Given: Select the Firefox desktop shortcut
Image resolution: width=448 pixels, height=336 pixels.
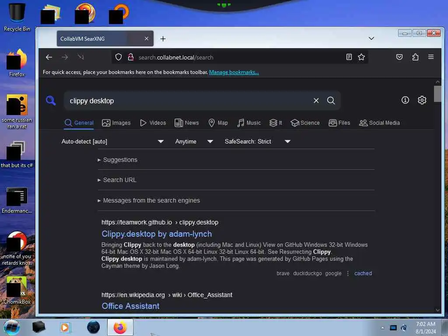Looking at the screenshot, I should click(x=17, y=63).
